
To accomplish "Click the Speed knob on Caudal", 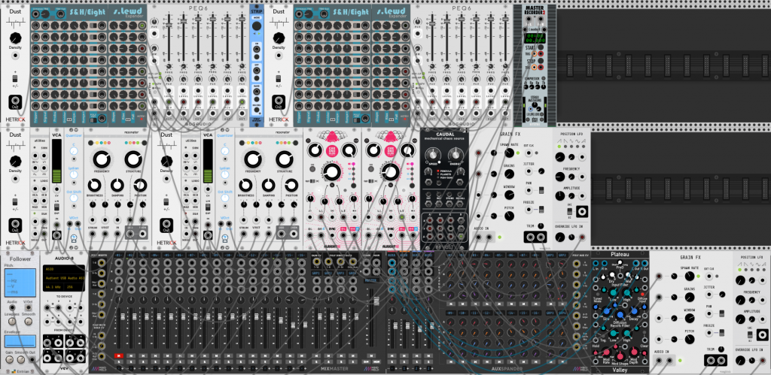I will tap(433, 156).
